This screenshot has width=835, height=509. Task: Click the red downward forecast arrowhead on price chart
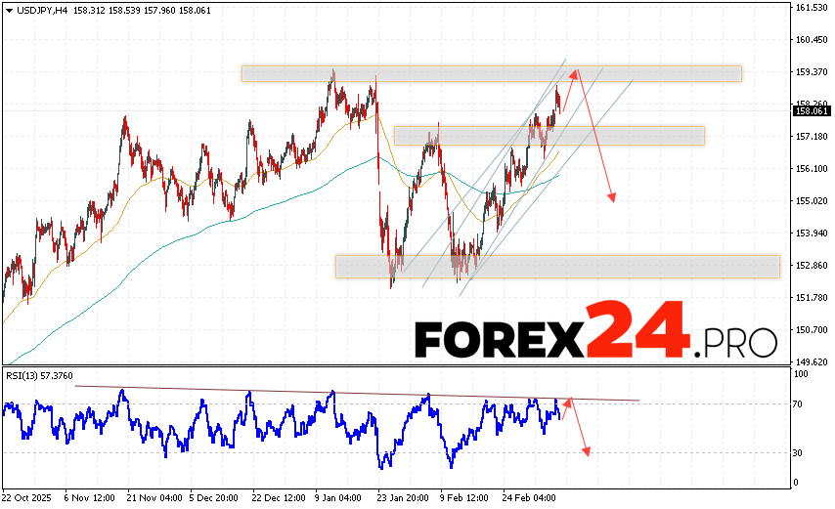[x=613, y=196]
